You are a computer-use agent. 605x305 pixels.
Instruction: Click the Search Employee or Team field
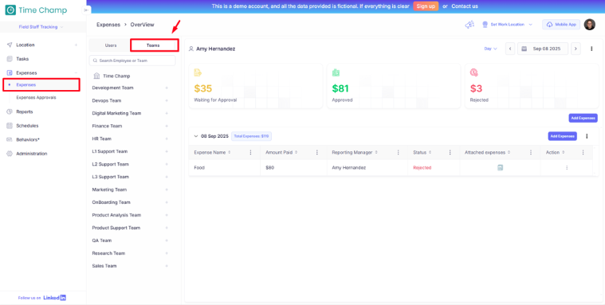[132, 61]
